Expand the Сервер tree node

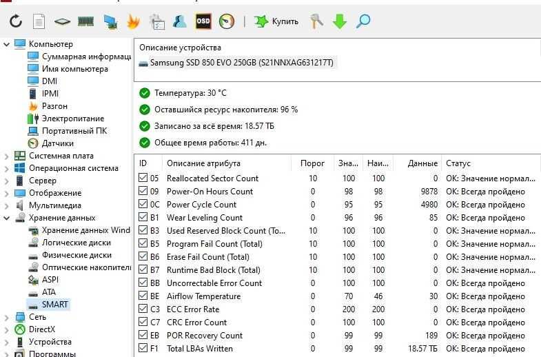(6, 181)
